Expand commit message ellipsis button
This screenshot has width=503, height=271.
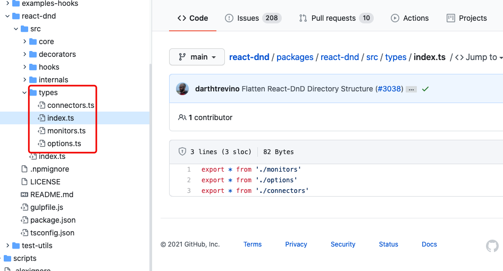(411, 89)
